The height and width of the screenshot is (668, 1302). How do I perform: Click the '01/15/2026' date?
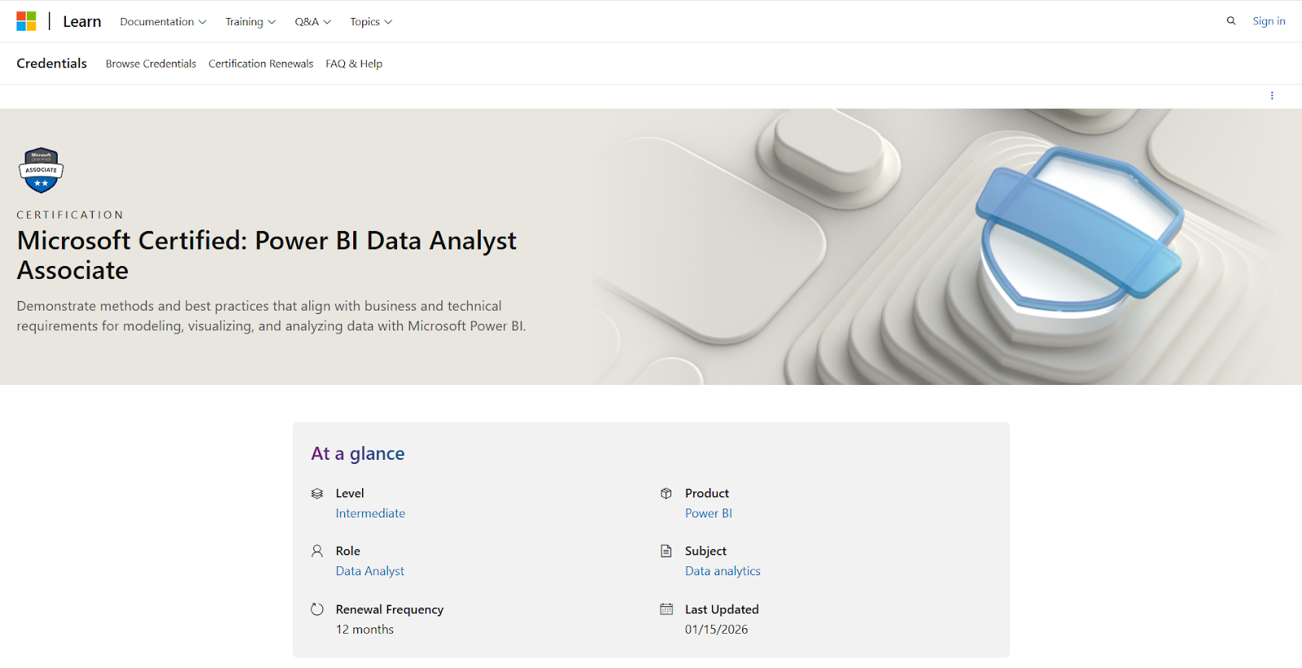point(716,630)
